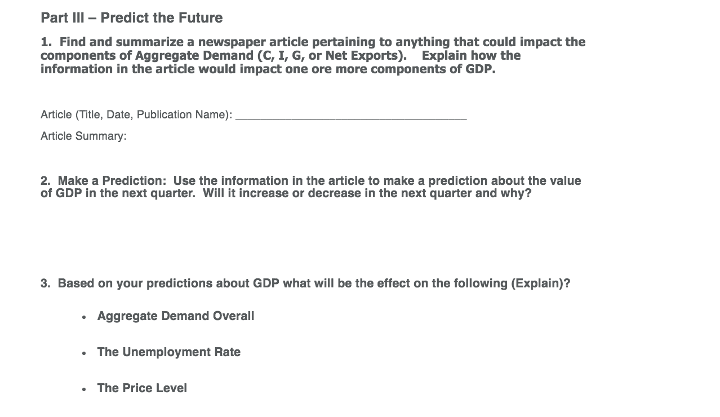
Task: Click question 3 'Based on your predictions' text
Action: 305,283
